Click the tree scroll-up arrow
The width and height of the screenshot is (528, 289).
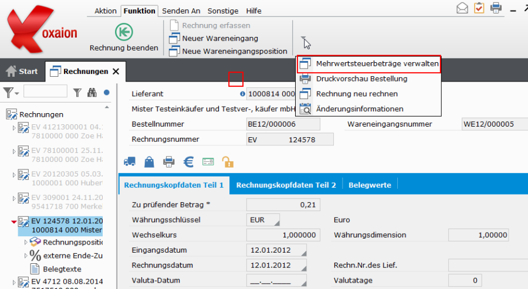(107, 107)
